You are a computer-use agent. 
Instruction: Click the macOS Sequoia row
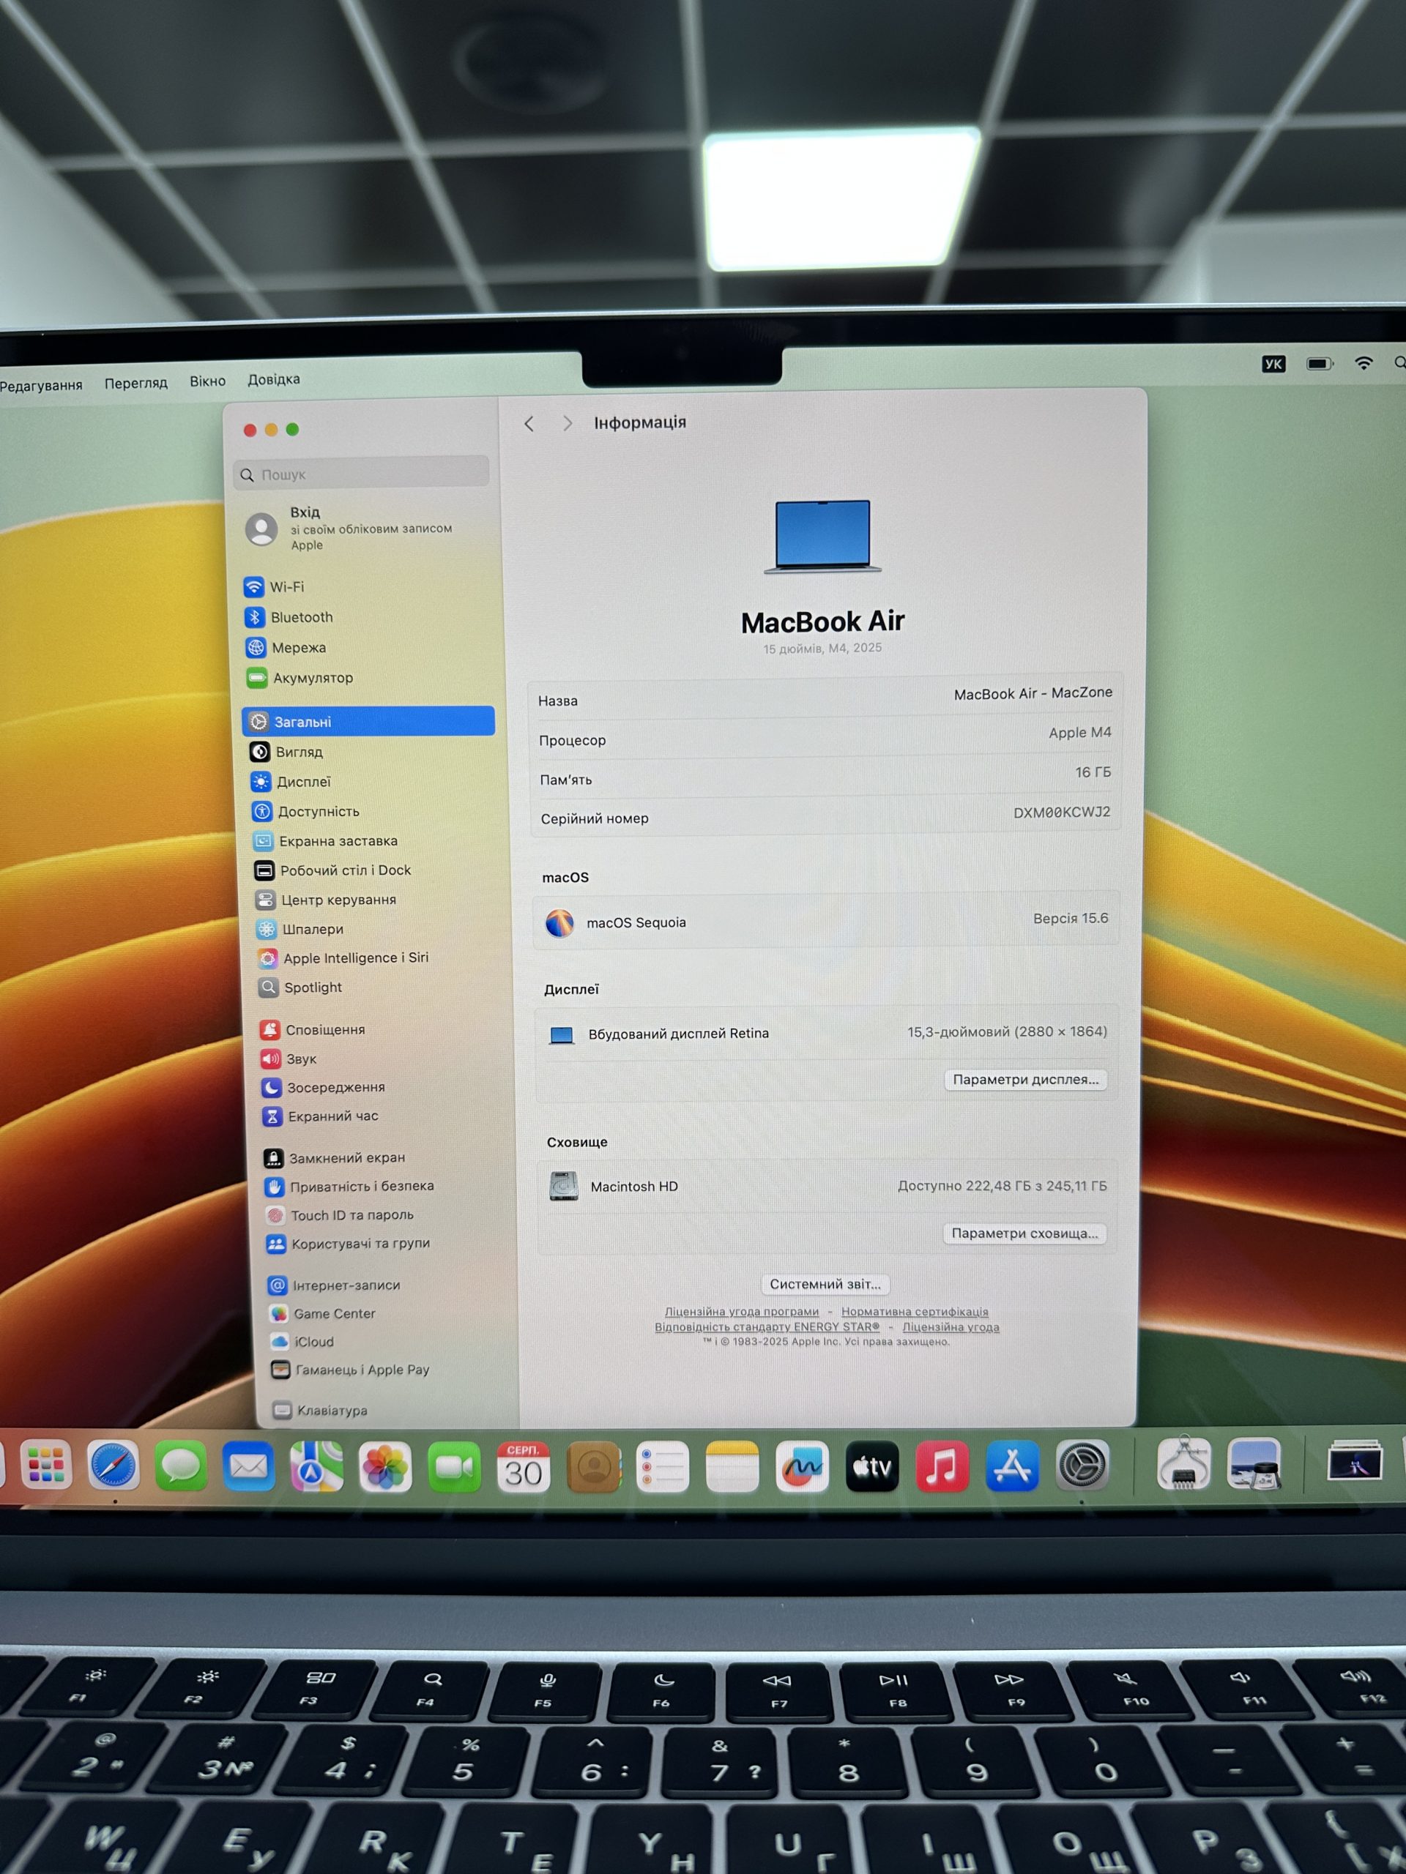[x=826, y=921]
